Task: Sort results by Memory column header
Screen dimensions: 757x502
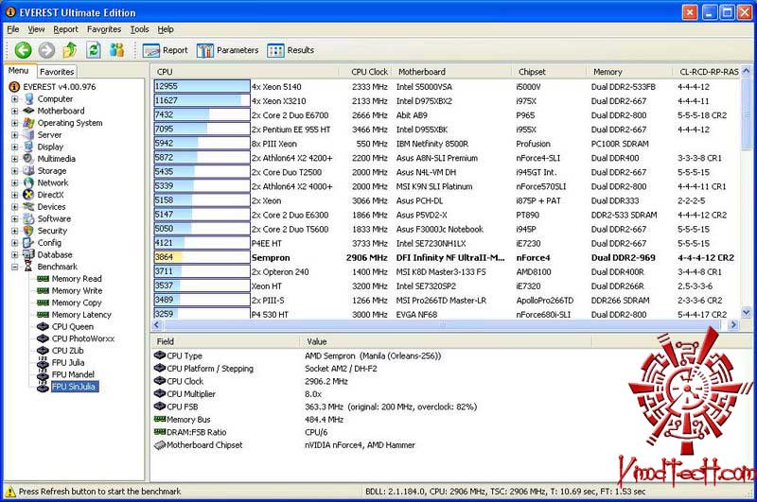Action: (629, 72)
